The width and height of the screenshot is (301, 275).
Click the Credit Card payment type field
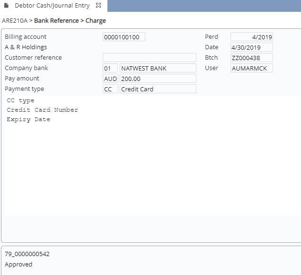coord(158,89)
